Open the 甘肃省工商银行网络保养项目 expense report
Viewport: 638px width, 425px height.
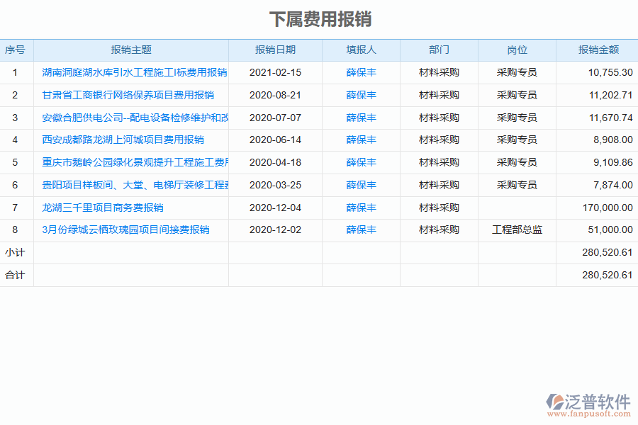pos(126,94)
